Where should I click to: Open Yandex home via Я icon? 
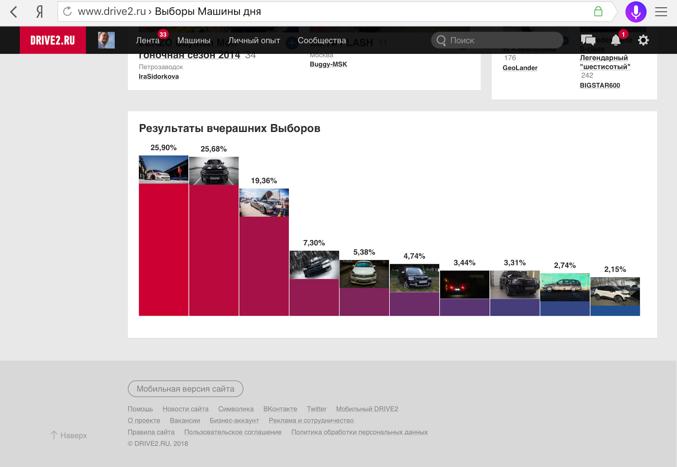point(39,12)
